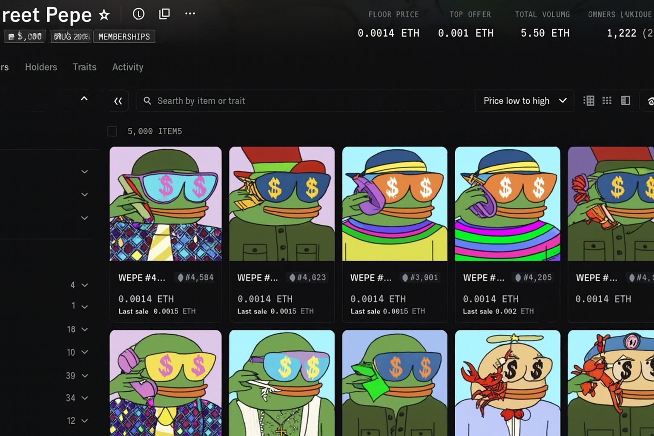Open the thumbnail of card ranked #4,205
The image size is (654, 436).
click(x=508, y=204)
